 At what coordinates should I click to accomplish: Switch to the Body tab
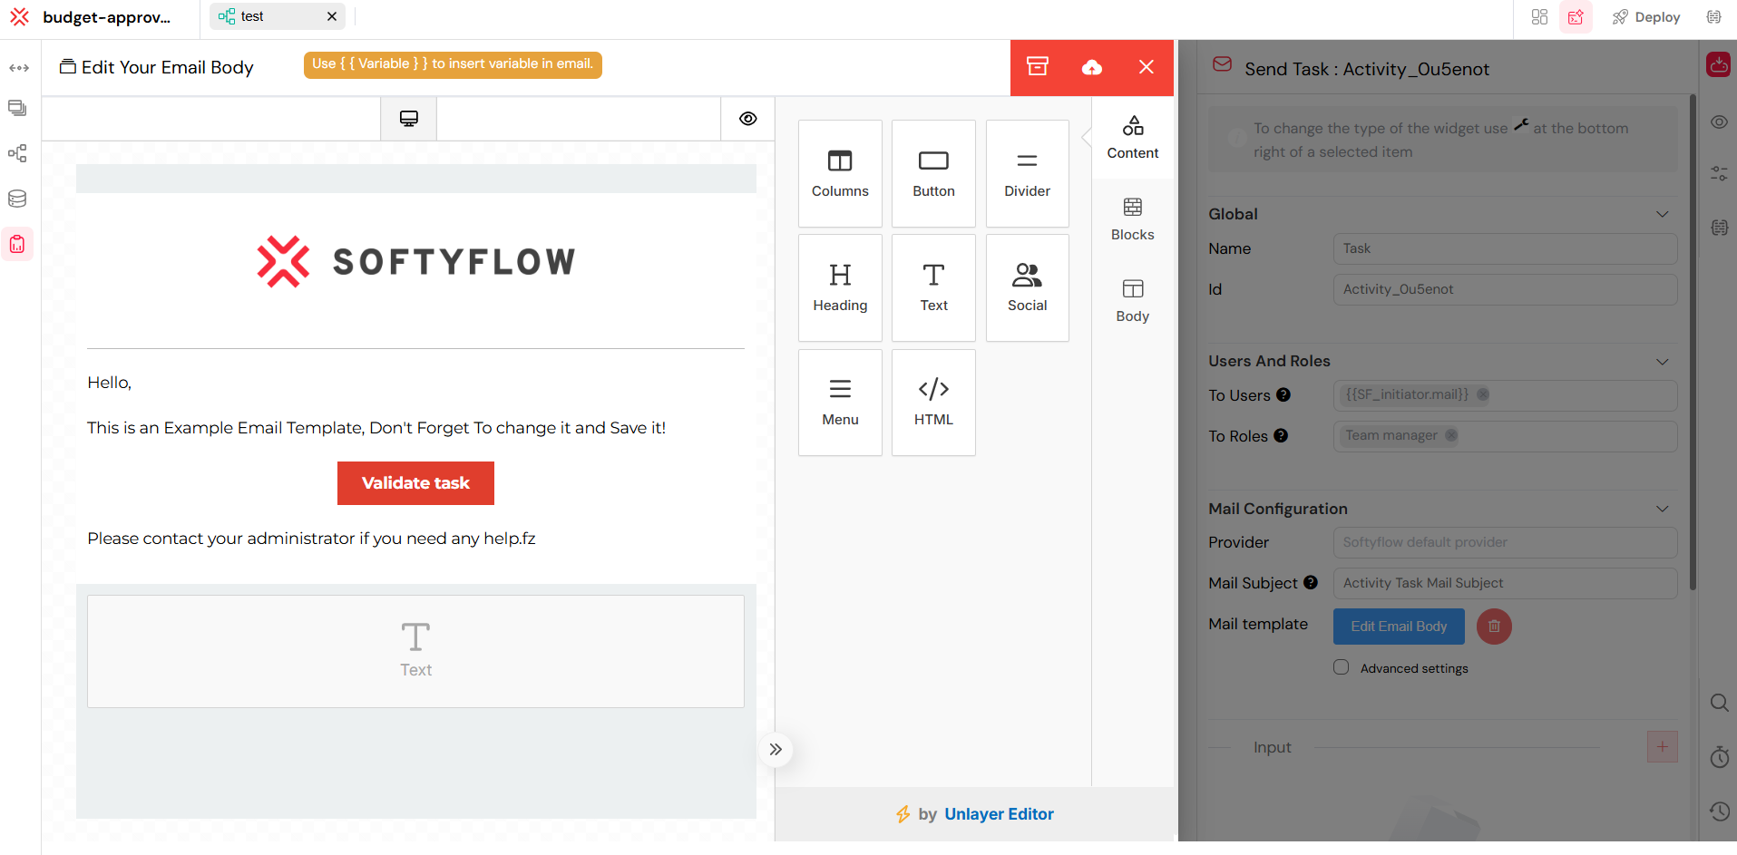[1133, 301]
